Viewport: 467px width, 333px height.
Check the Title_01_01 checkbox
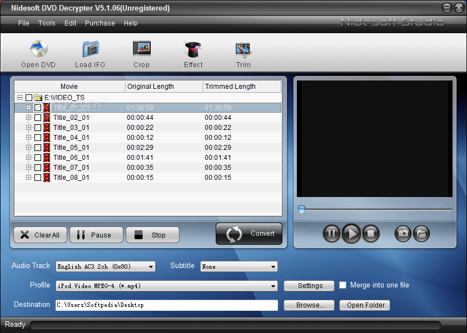38,108
